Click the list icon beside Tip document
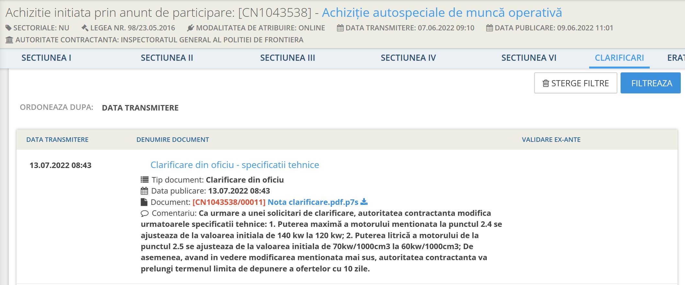This screenshot has height=285, width=685. click(x=145, y=180)
